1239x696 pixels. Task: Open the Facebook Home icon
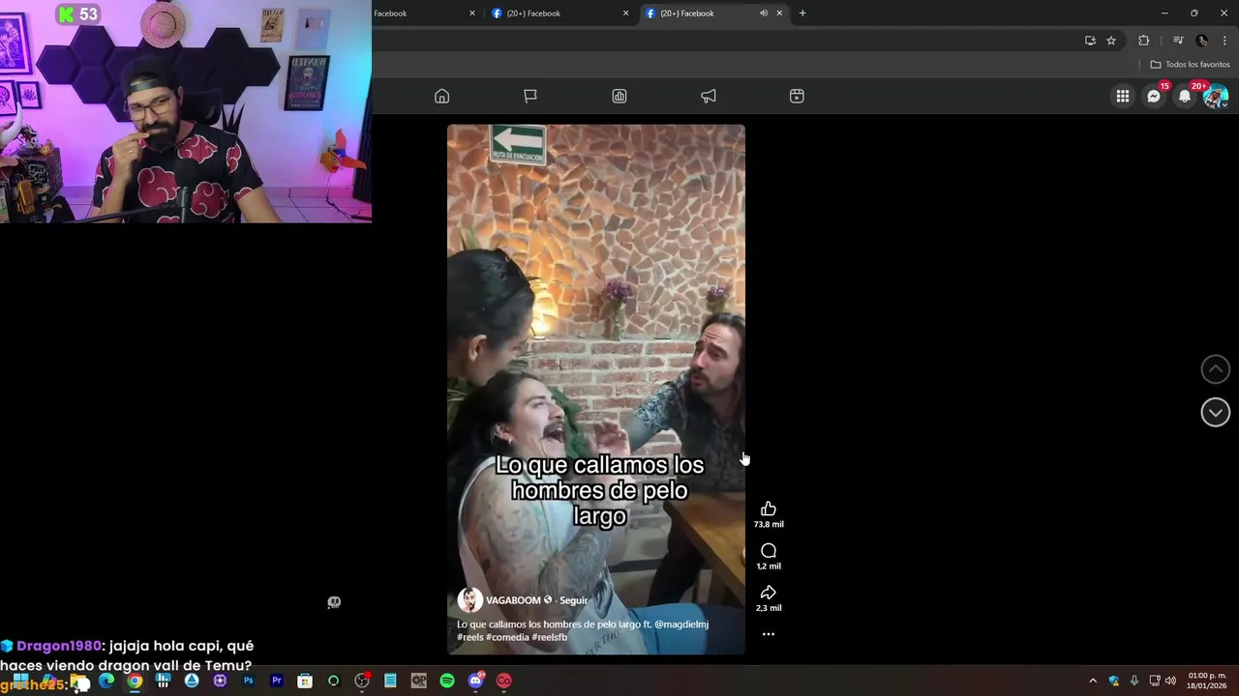point(441,96)
